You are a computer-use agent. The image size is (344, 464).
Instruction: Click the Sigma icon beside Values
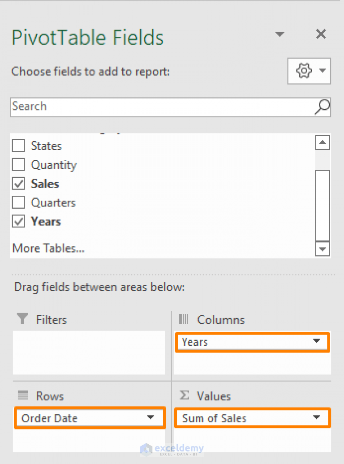click(x=185, y=396)
